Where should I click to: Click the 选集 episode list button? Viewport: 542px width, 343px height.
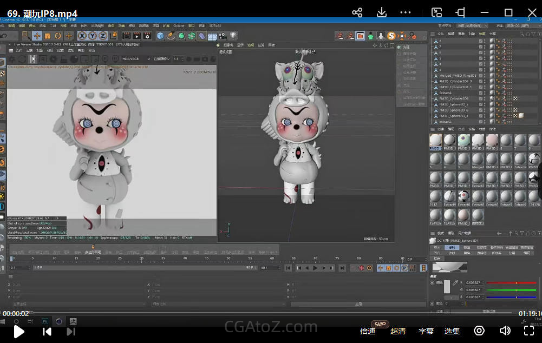click(x=452, y=331)
